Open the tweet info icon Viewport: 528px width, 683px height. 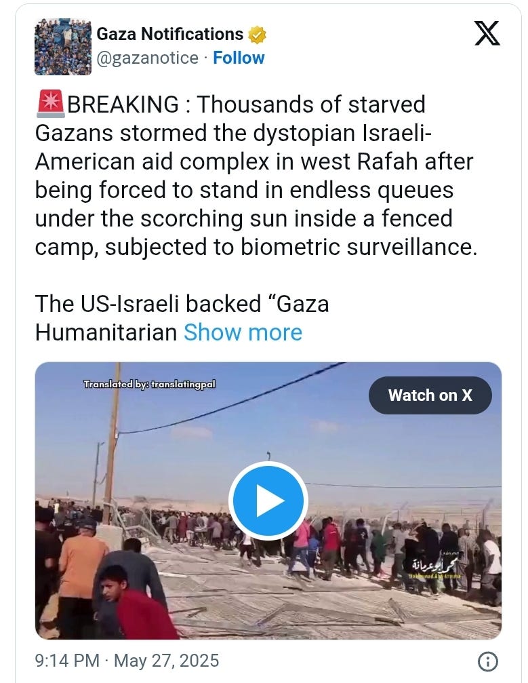click(488, 661)
